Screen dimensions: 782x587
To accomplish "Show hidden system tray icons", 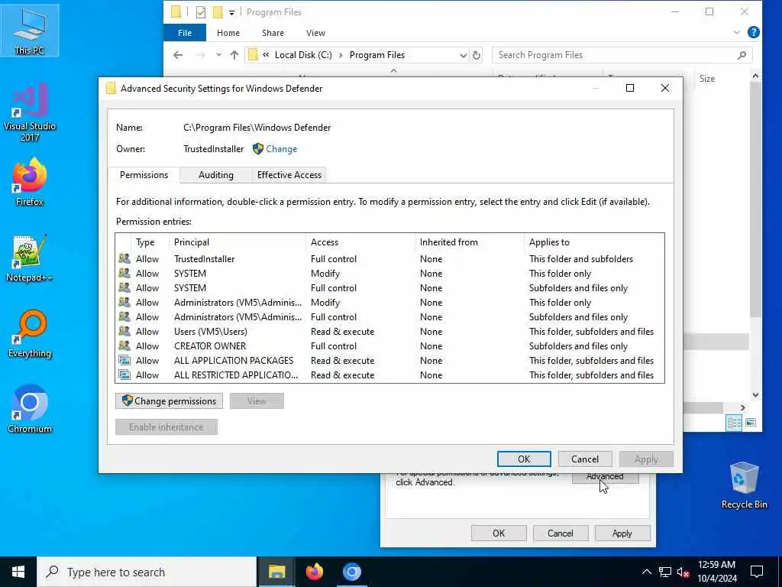I will tap(646, 572).
